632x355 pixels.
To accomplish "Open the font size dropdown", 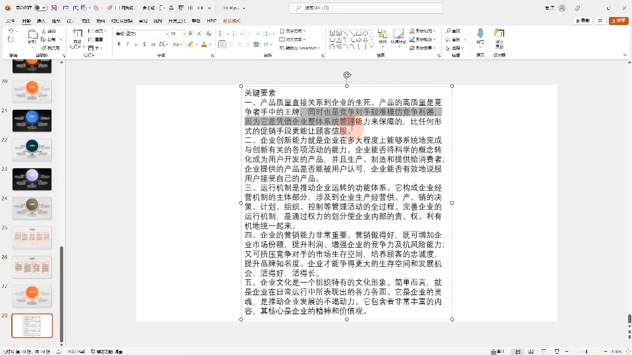I will [x=184, y=34].
